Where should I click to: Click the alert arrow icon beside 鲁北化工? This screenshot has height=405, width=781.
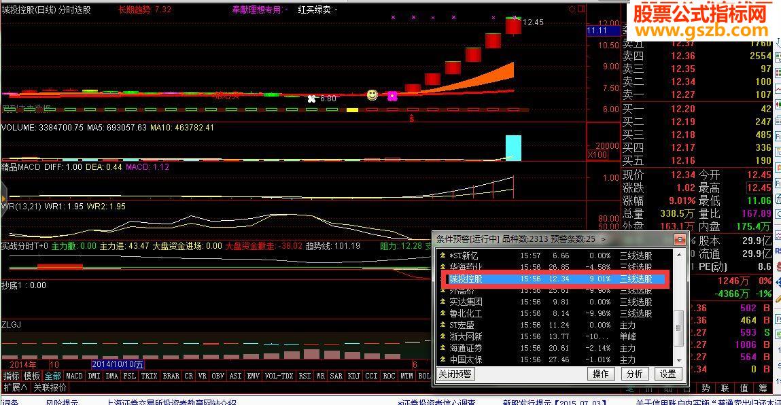[x=442, y=313]
